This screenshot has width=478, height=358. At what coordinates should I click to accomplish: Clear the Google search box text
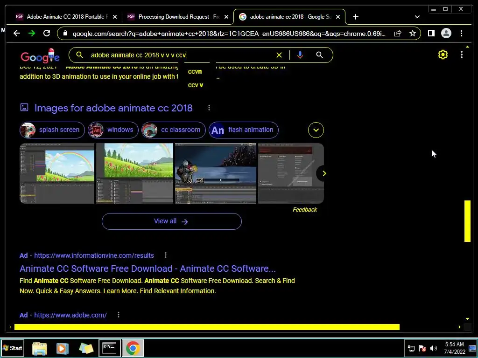279,55
